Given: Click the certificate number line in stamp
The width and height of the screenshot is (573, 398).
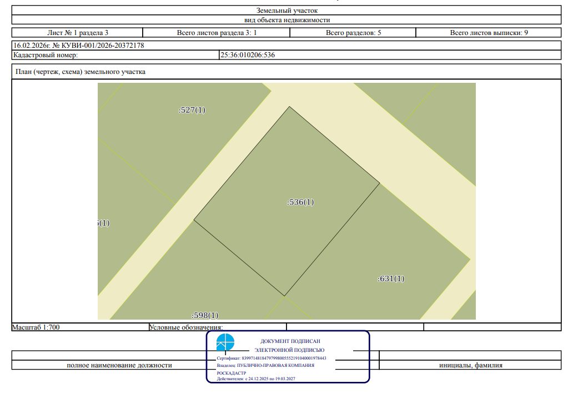Looking at the screenshot, I should [271, 358].
